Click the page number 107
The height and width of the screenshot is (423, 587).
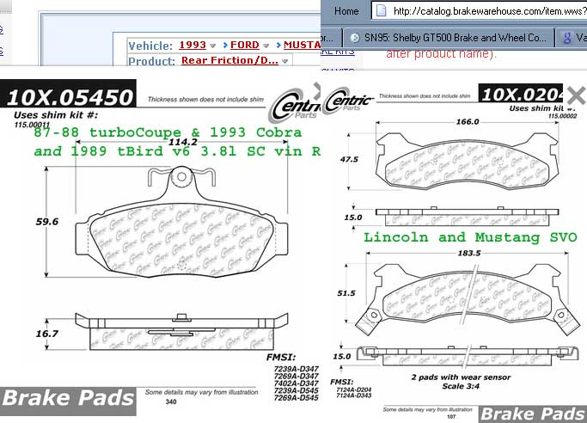(451, 417)
